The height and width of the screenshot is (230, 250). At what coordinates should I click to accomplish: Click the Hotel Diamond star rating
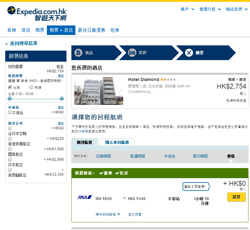(x=168, y=79)
